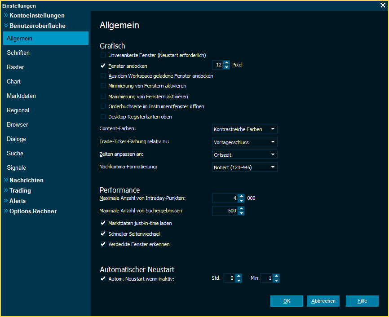Screen dimensions: 389x317
Task: Increase auto-restart hours (Std.) value
Action: (239, 276)
